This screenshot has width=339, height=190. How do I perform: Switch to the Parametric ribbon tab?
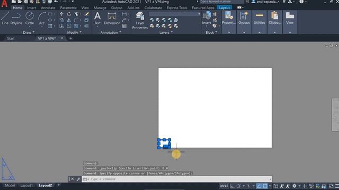(x=68, y=8)
